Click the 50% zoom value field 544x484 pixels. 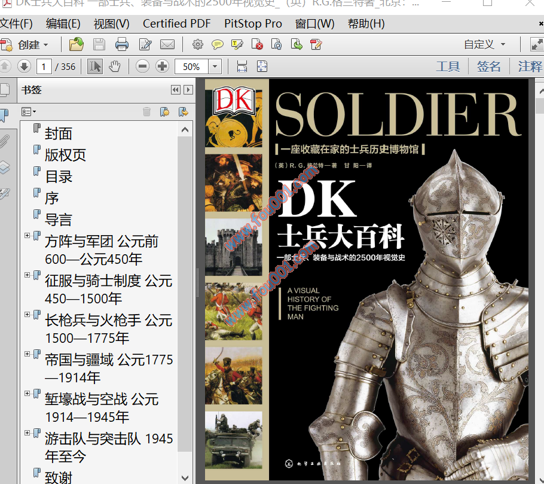coord(191,66)
